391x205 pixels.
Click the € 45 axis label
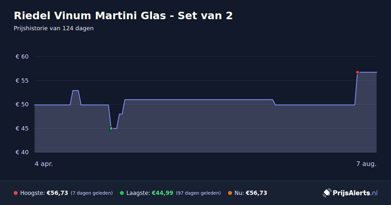tap(22, 128)
